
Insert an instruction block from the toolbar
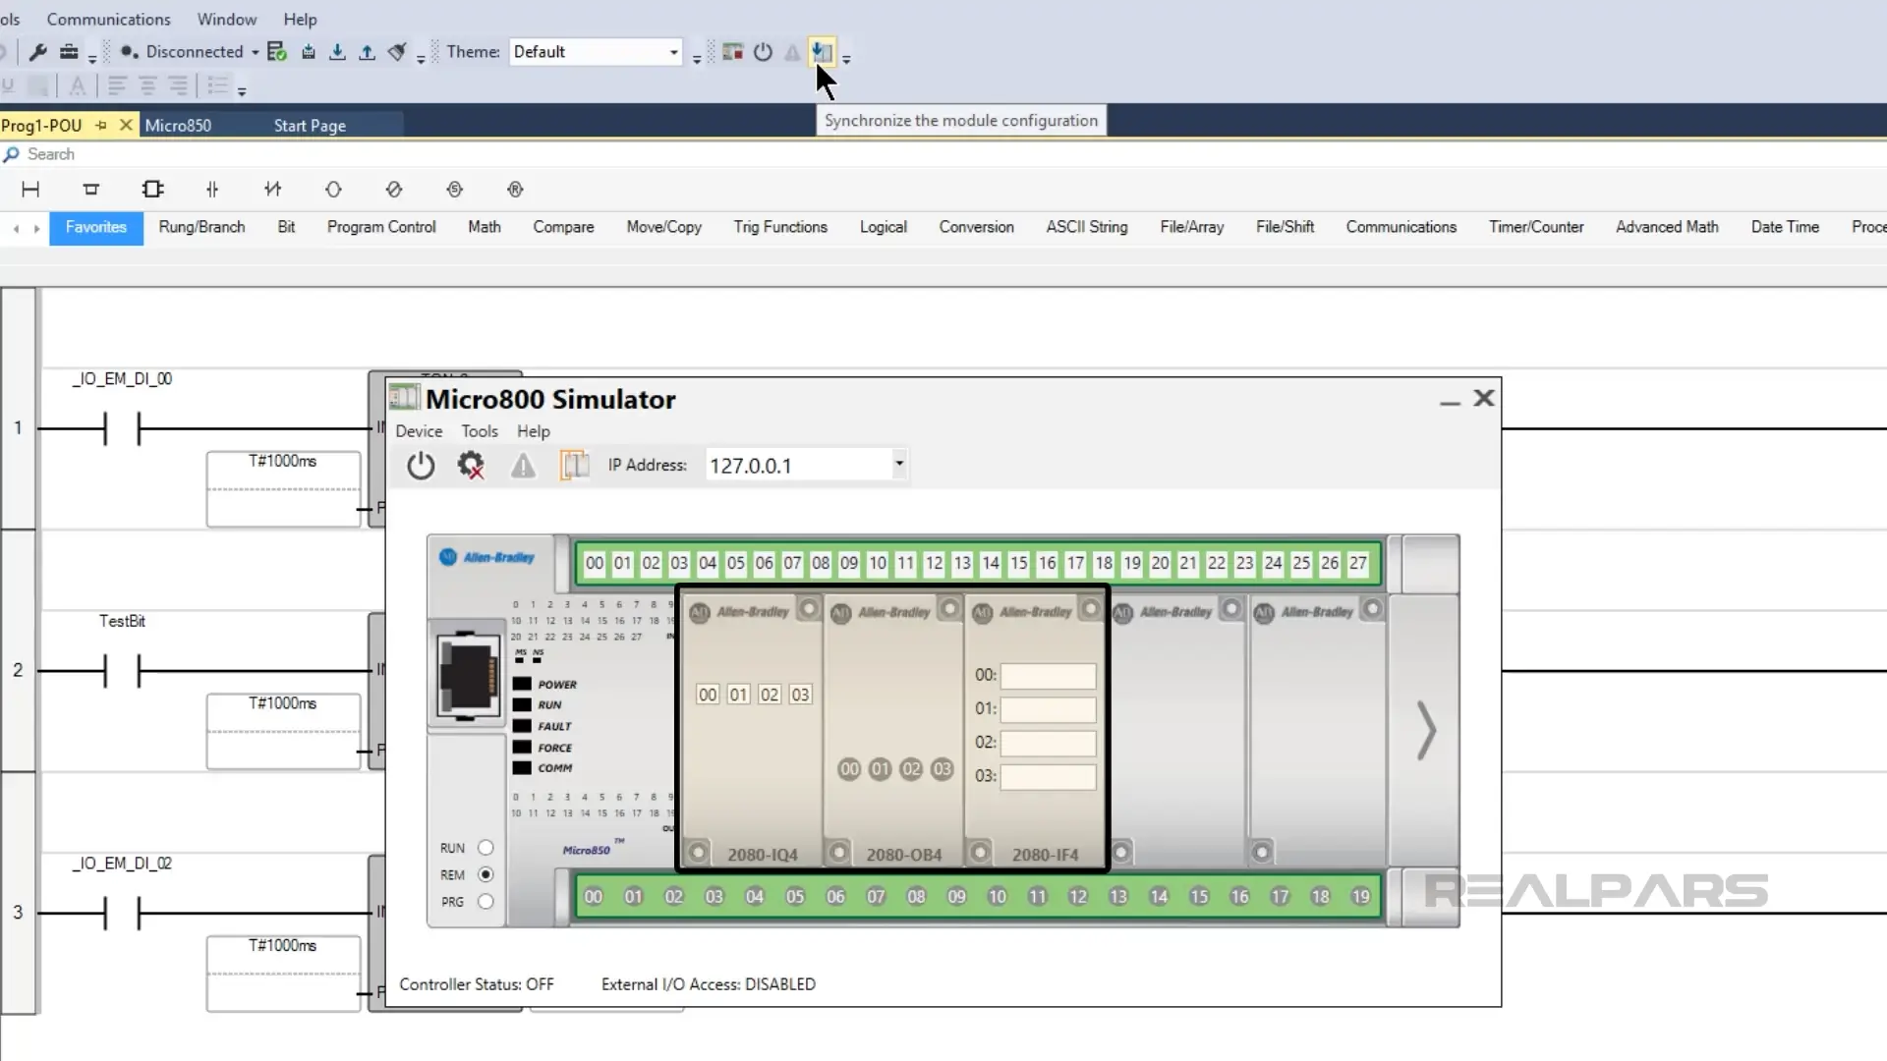pos(152,190)
